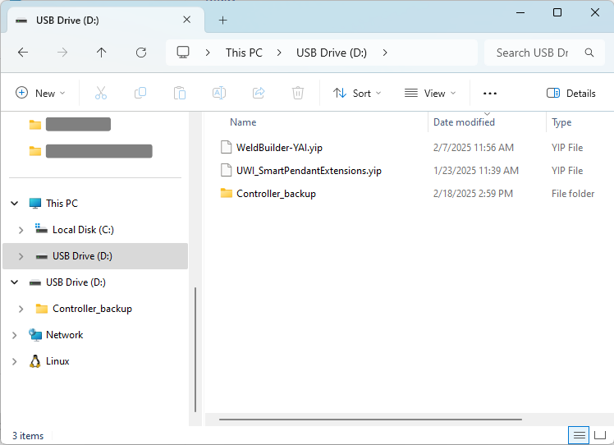This screenshot has width=614, height=445.
Task: Click the Share icon in toolbar
Action: [x=259, y=94]
